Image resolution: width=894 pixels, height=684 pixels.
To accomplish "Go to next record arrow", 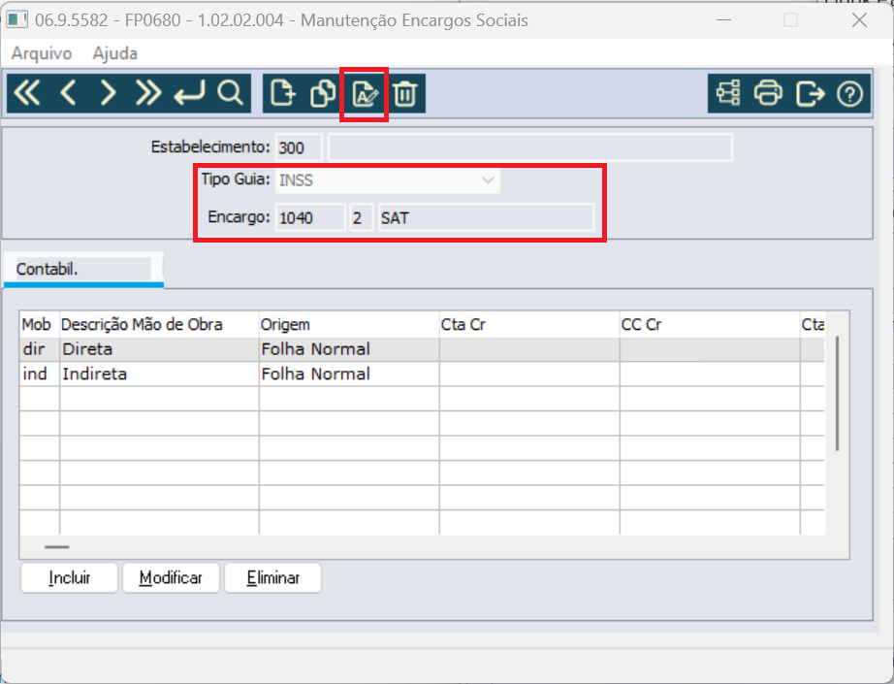I will pos(108,93).
